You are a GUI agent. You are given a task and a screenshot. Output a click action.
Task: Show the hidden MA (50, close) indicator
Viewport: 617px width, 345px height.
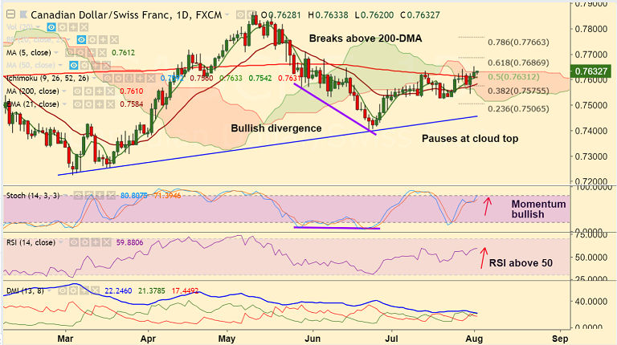pos(74,65)
